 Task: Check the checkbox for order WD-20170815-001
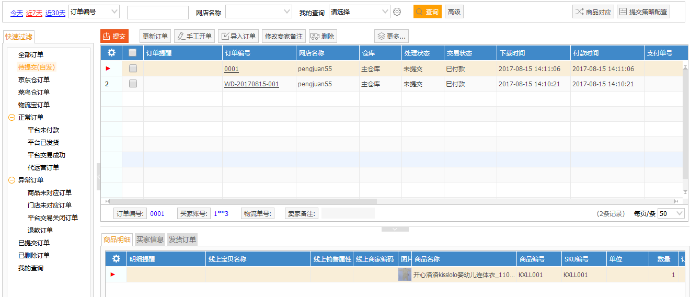133,84
